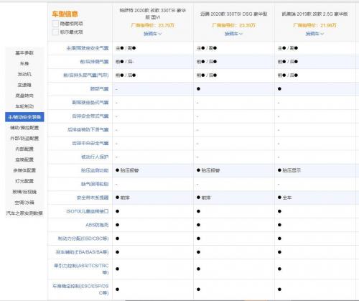
Task: Select 发动机 section in sidebar
Action: point(24,74)
